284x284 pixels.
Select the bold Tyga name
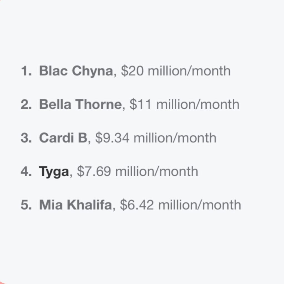point(54,172)
